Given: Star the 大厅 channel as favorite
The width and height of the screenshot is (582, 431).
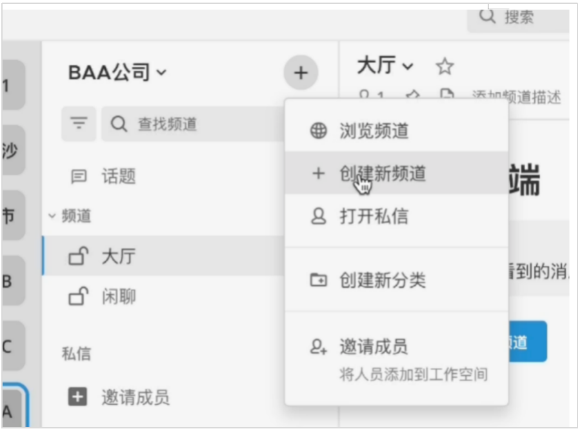Looking at the screenshot, I should pyautogui.click(x=445, y=66).
